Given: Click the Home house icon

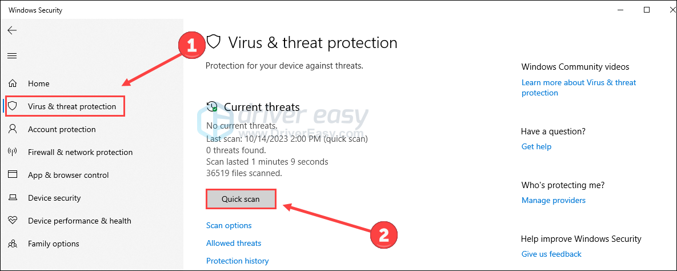Looking at the screenshot, I should tap(13, 83).
